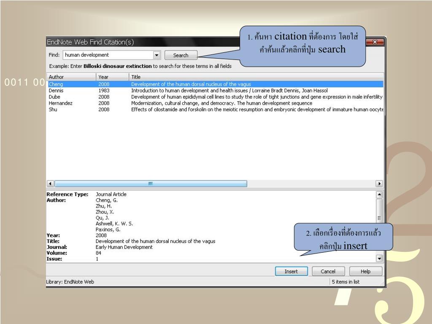
Task: Click the title 'Modernization, cultural change, and democracy'
Action: click(x=183, y=103)
